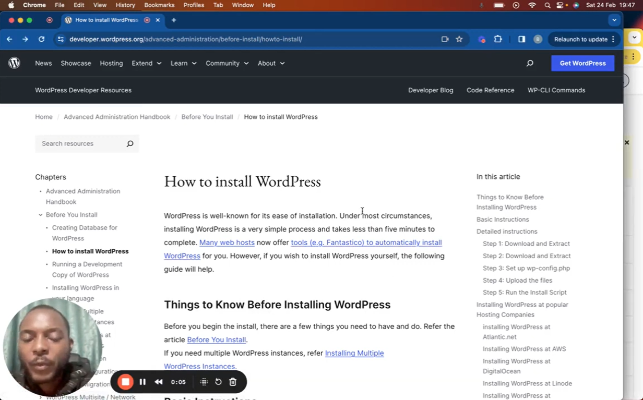
Task: Click the browser forward arrow
Action: (x=25, y=39)
